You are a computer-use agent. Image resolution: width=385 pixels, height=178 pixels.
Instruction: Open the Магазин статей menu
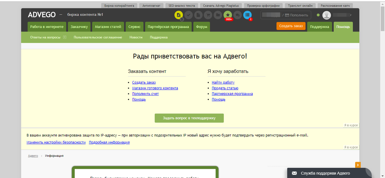[x=108, y=27]
